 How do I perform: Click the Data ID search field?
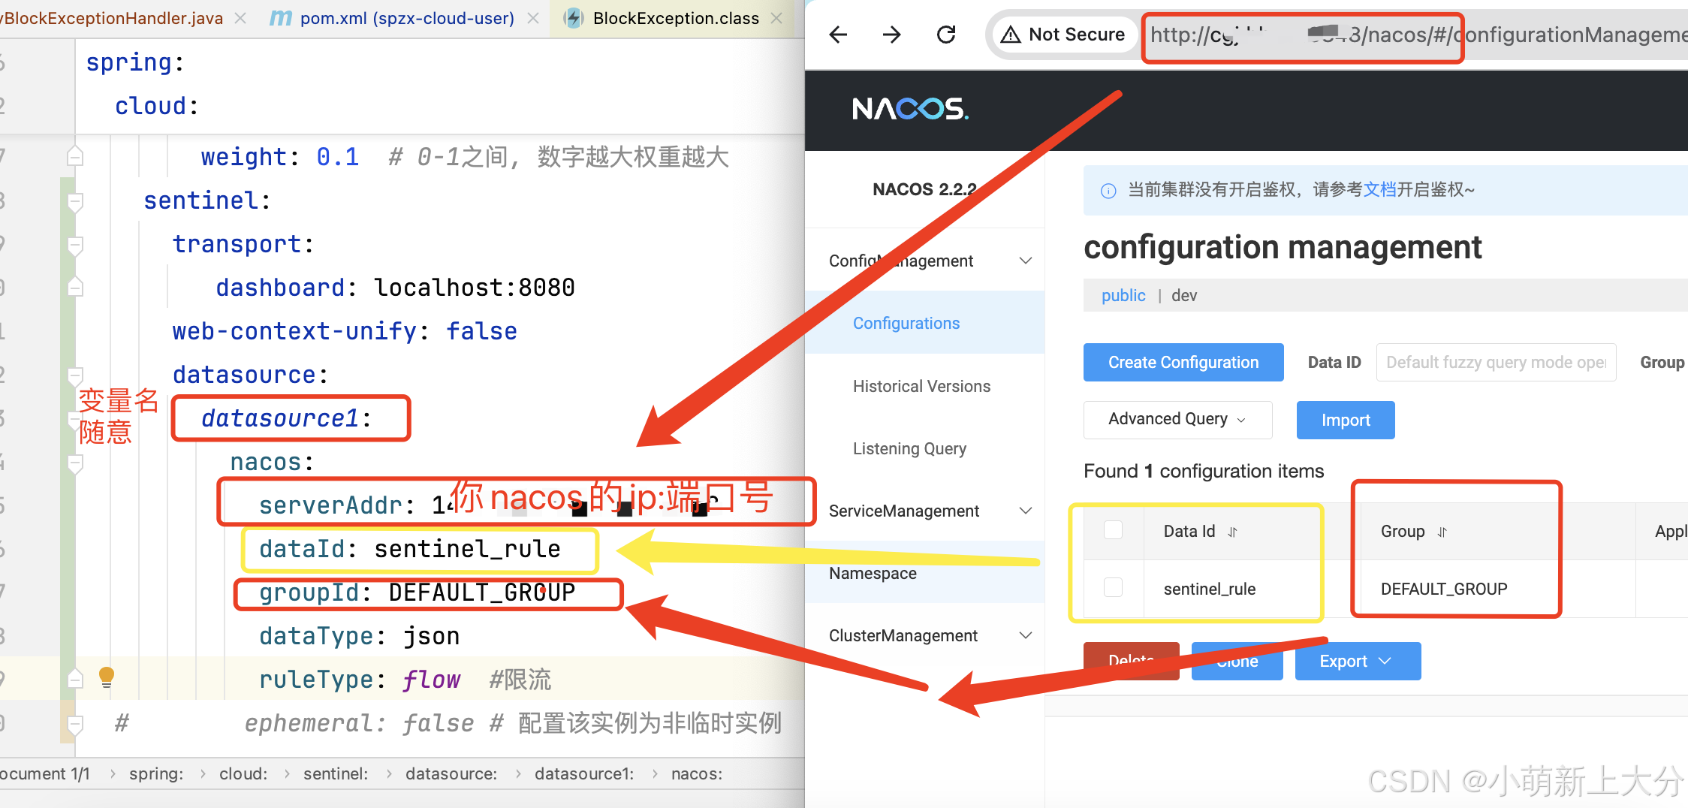pyautogui.click(x=1496, y=362)
